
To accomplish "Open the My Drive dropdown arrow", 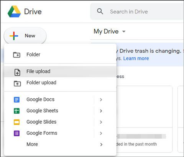I will coord(124,31).
